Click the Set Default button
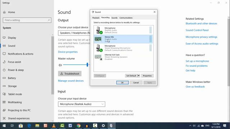 131,76
